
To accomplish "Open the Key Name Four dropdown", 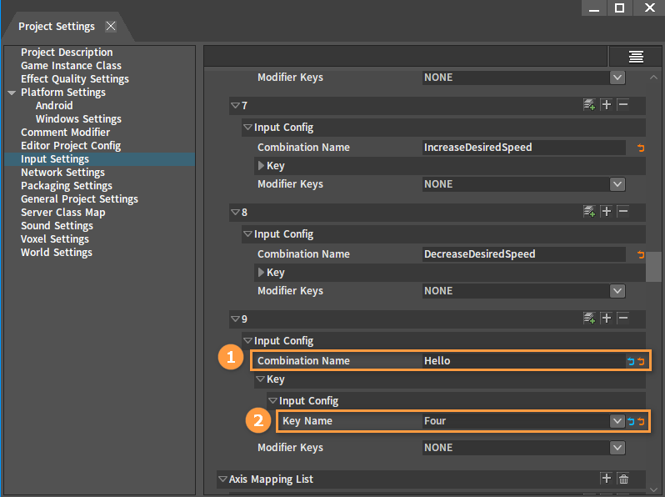I will [617, 421].
